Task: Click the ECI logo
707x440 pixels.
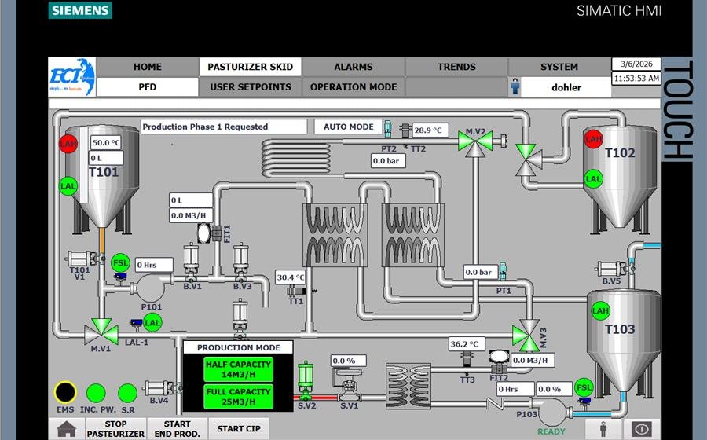Action: (x=72, y=77)
